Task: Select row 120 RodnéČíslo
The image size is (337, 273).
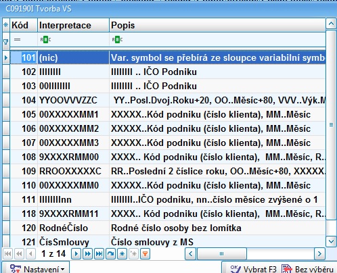Action: (x=168, y=228)
